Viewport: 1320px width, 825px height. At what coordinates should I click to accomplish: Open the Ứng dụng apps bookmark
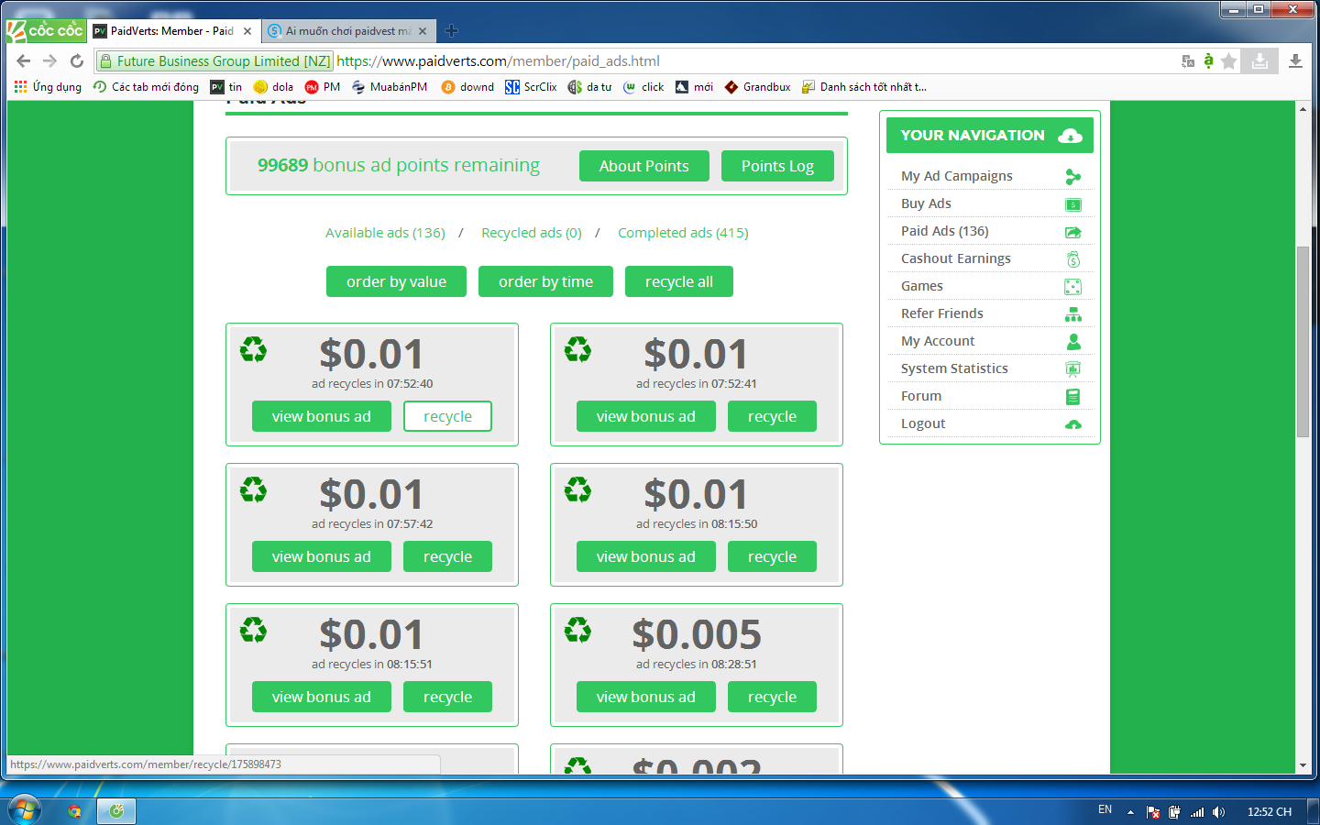(x=48, y=87)
